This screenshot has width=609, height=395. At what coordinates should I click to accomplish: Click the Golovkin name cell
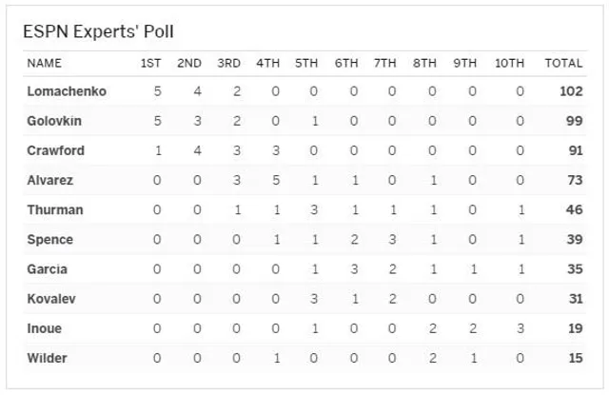57,122
